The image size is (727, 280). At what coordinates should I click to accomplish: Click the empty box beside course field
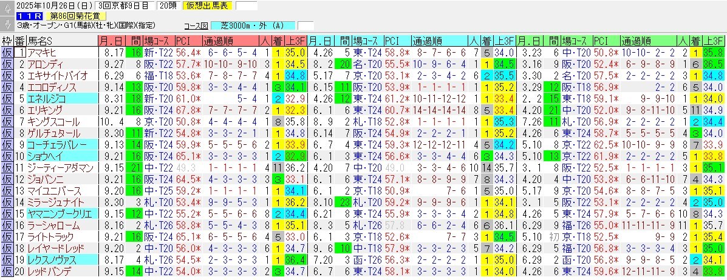[x=305, y=26]
